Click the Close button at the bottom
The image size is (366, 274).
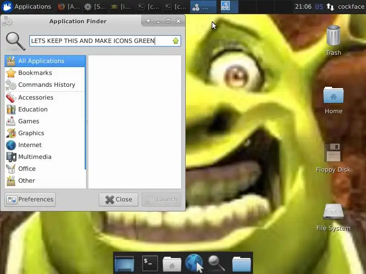pyautogui.click(x=118, y=200)
